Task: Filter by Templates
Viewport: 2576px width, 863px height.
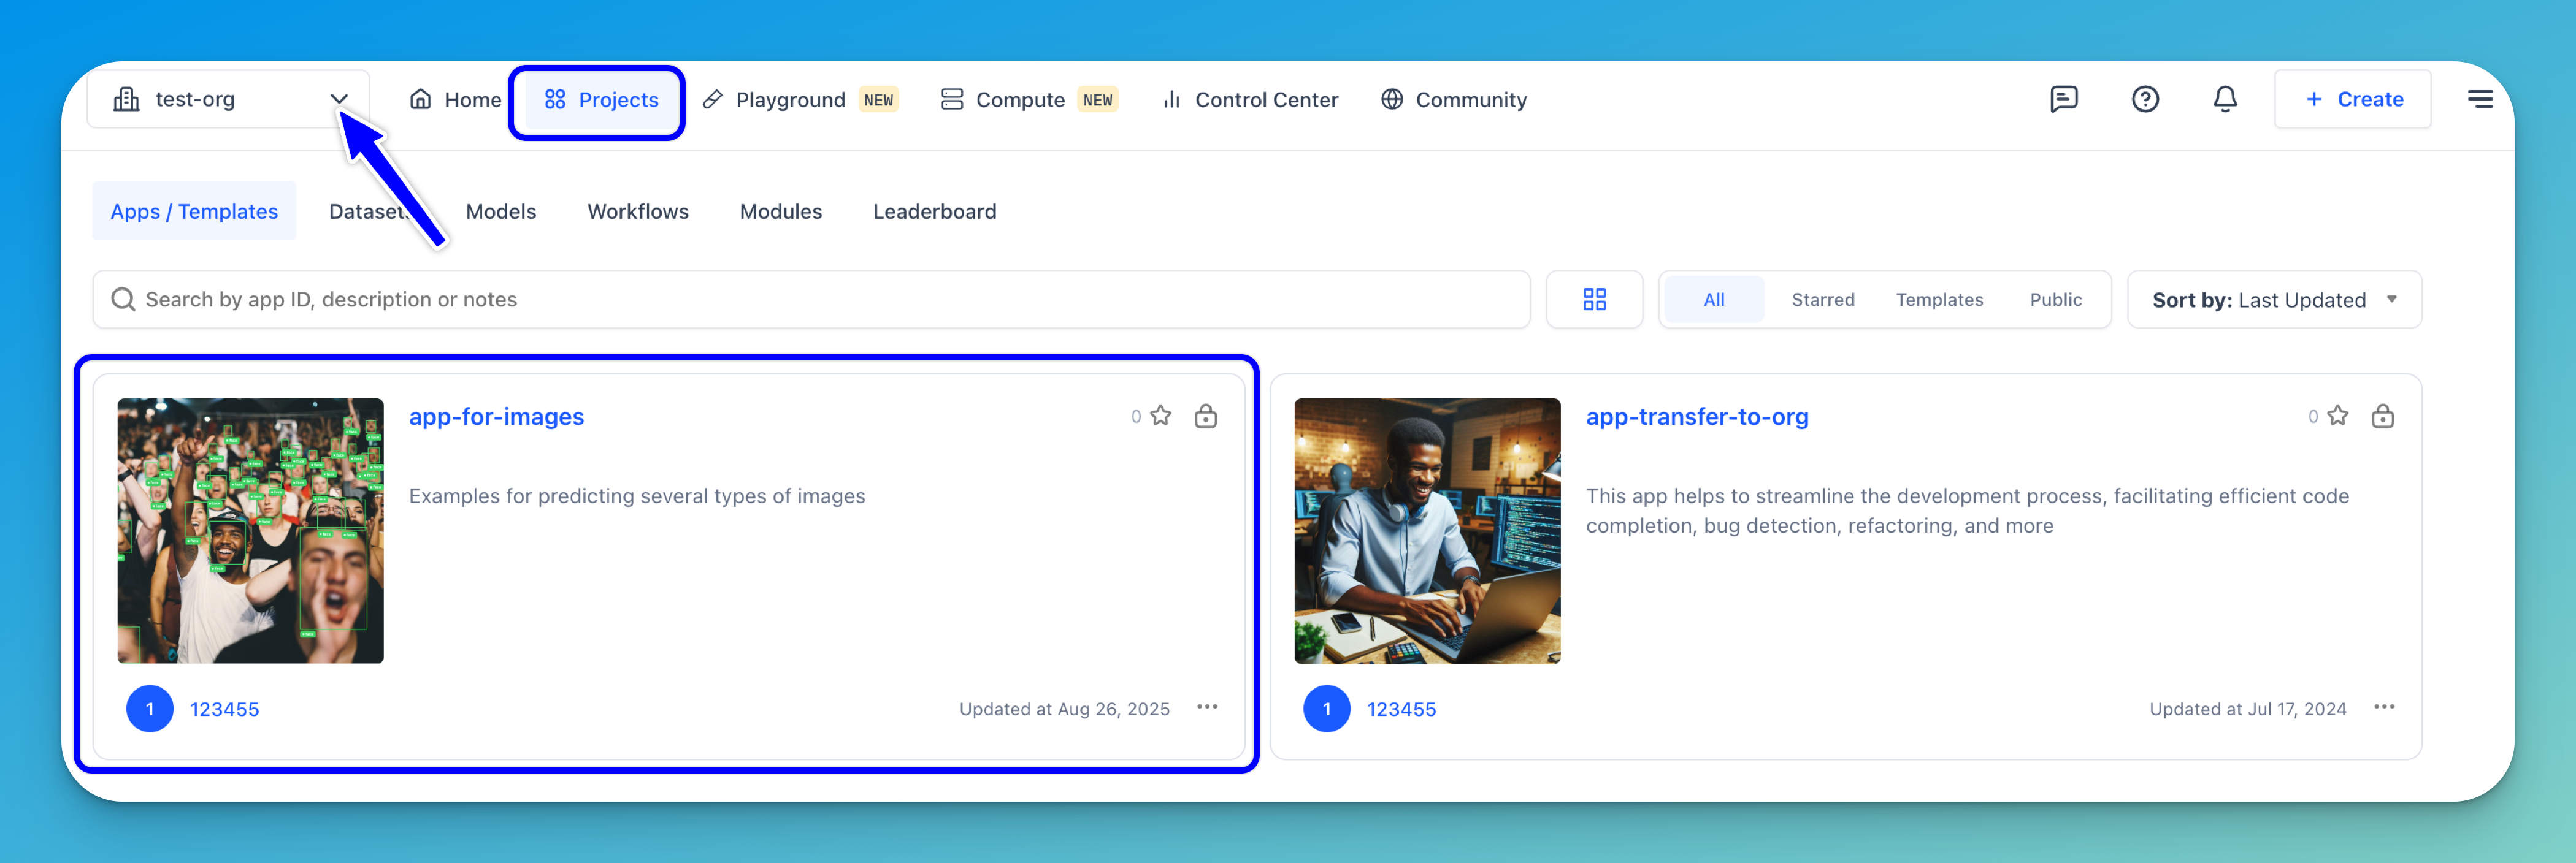Action: coord(1939,300)
